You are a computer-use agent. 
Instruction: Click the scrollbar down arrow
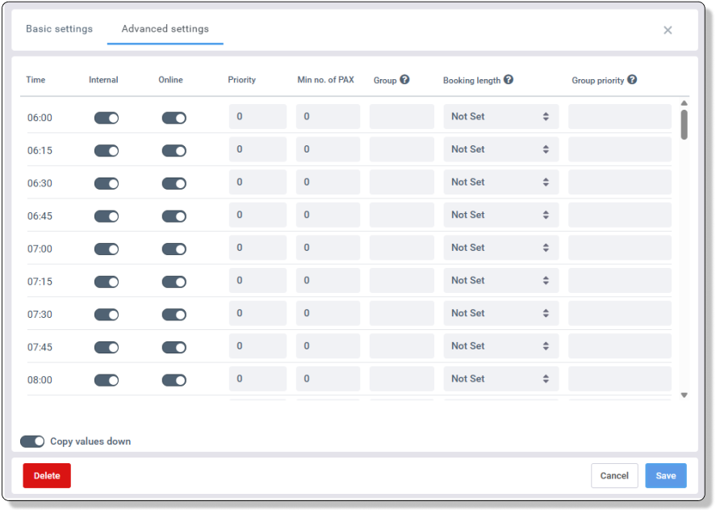685,395
